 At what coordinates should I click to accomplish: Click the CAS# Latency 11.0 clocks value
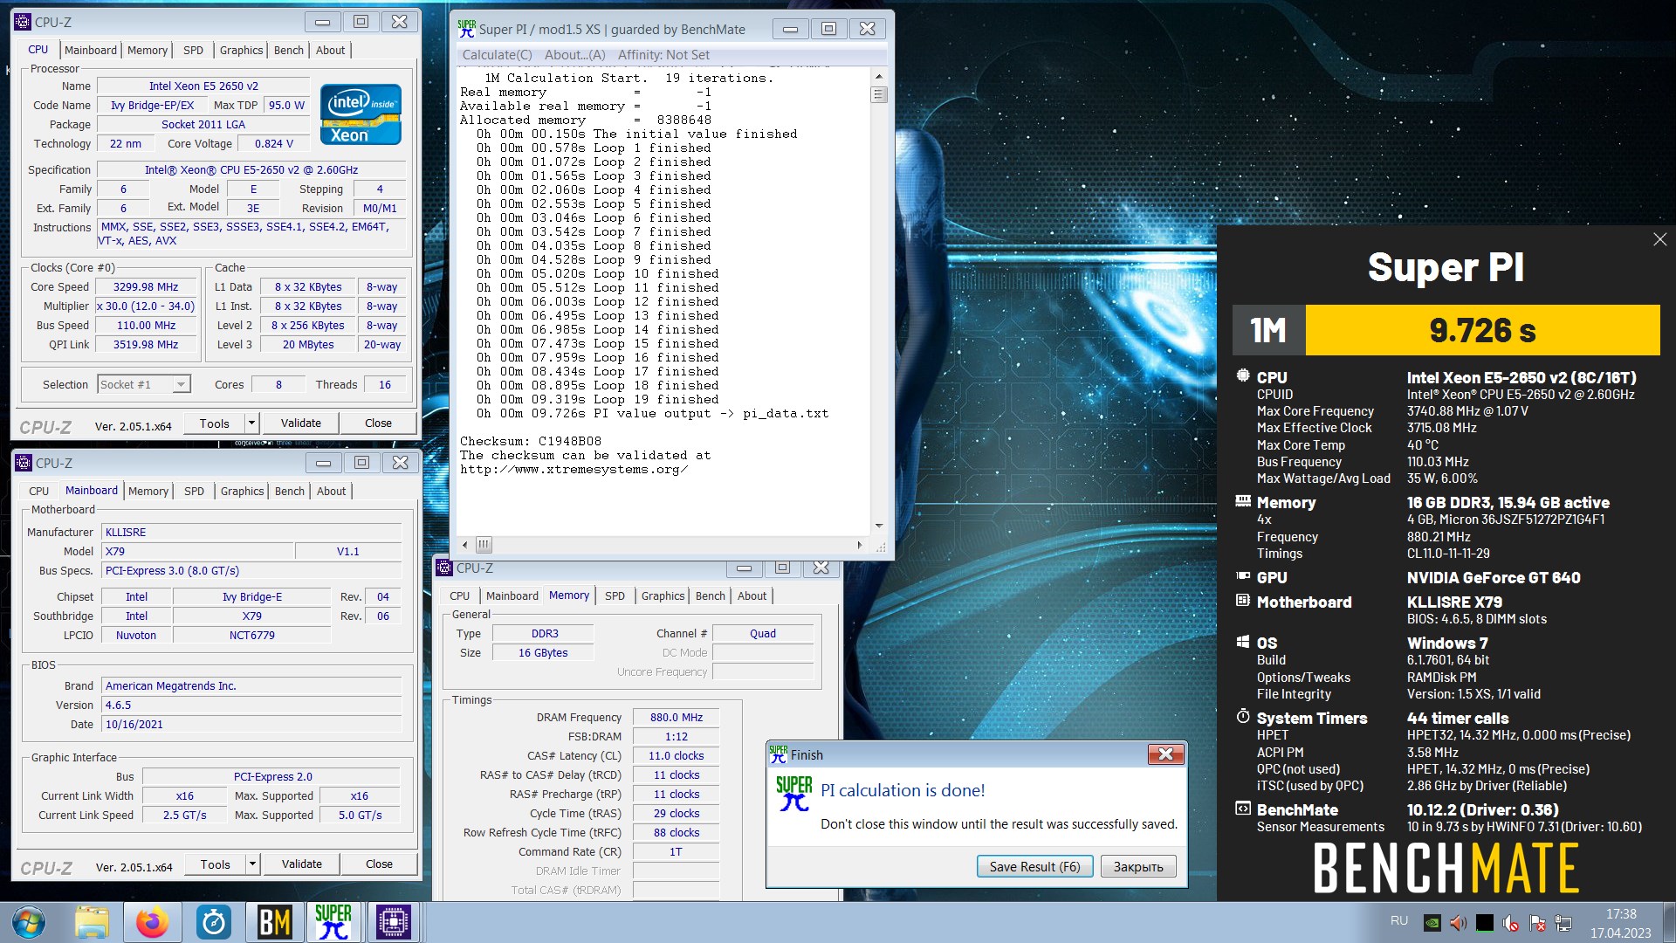coord(676,755)
